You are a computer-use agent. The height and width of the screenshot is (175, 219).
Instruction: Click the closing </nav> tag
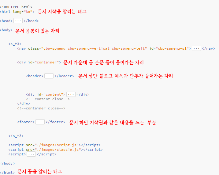(x=208, y=48)
